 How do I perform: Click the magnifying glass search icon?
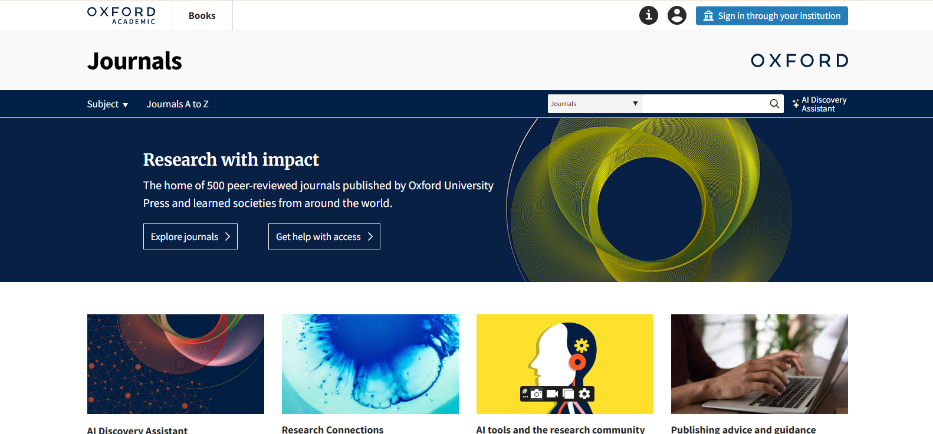pyautogui.click(x=774, y=104)
